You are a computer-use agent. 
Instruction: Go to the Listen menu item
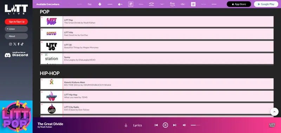click(16, 29)
